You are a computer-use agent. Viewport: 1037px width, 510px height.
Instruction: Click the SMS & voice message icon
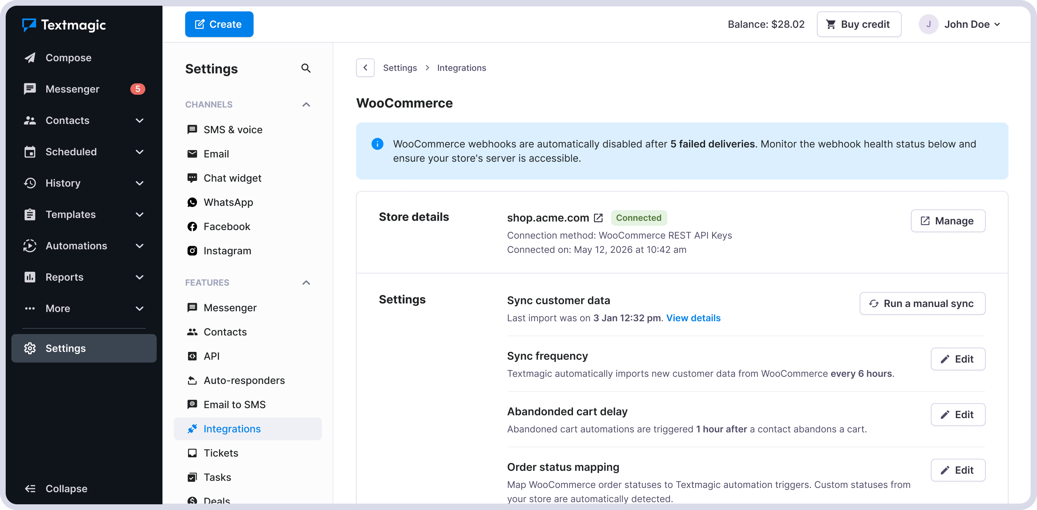(192, 130)
